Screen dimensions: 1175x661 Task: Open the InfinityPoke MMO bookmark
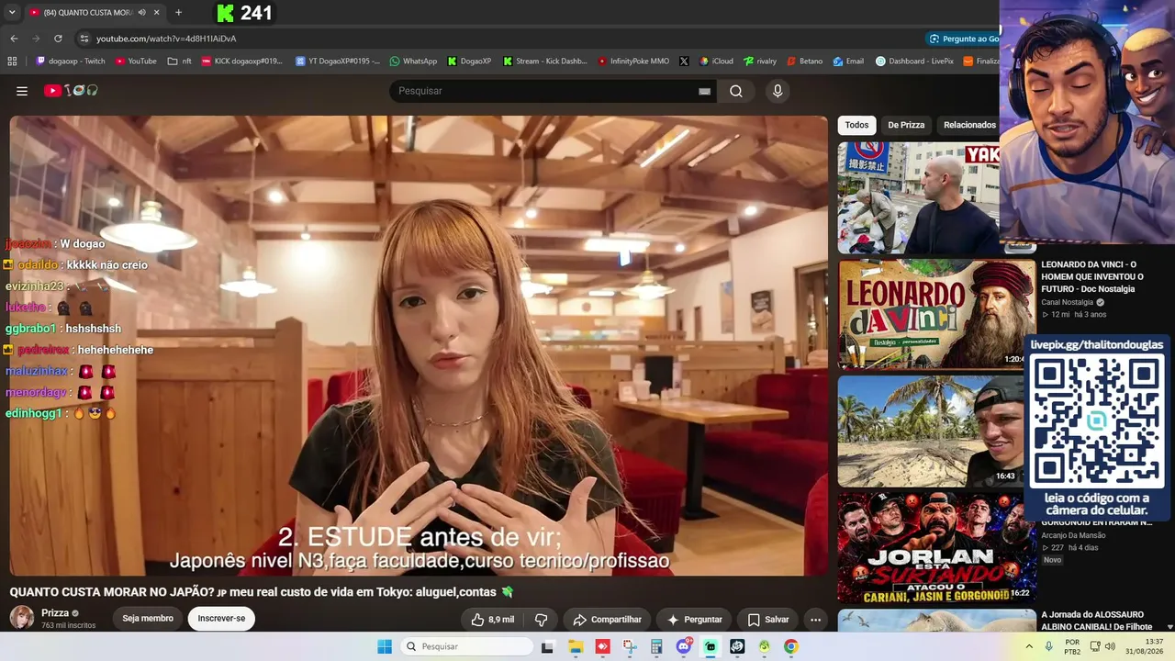point(633,62)
